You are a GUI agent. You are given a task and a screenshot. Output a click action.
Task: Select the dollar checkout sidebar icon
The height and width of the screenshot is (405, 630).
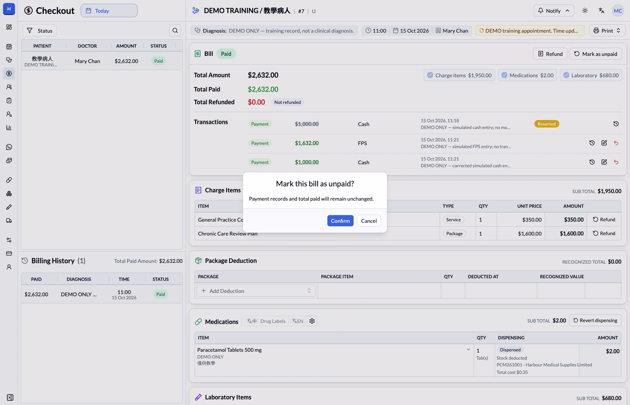click(x=9, y=73)
